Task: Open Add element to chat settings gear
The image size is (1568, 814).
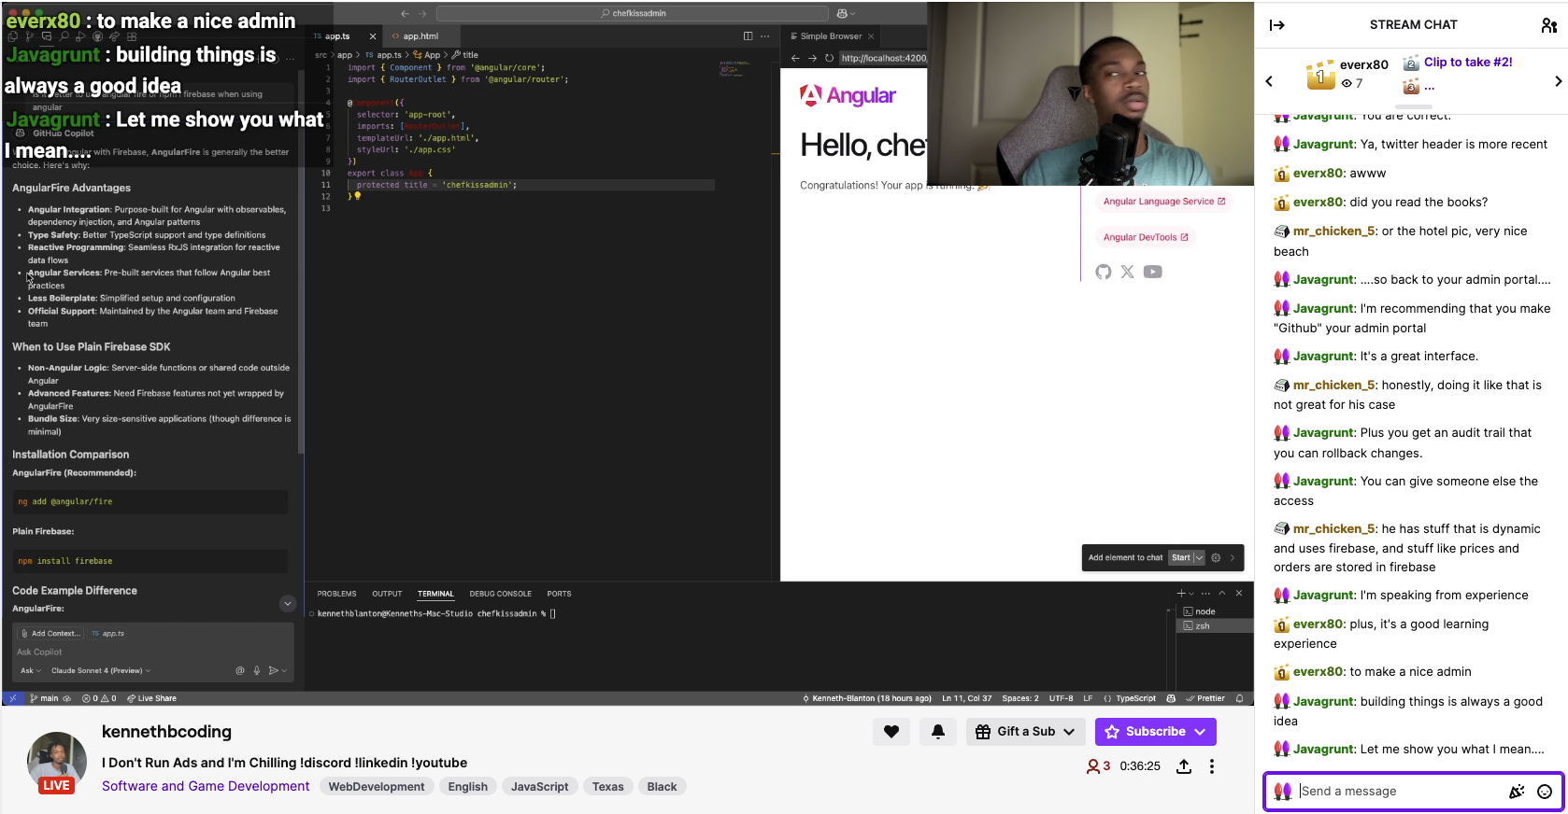Action: pyautogui.click(x=1216, y=557)
